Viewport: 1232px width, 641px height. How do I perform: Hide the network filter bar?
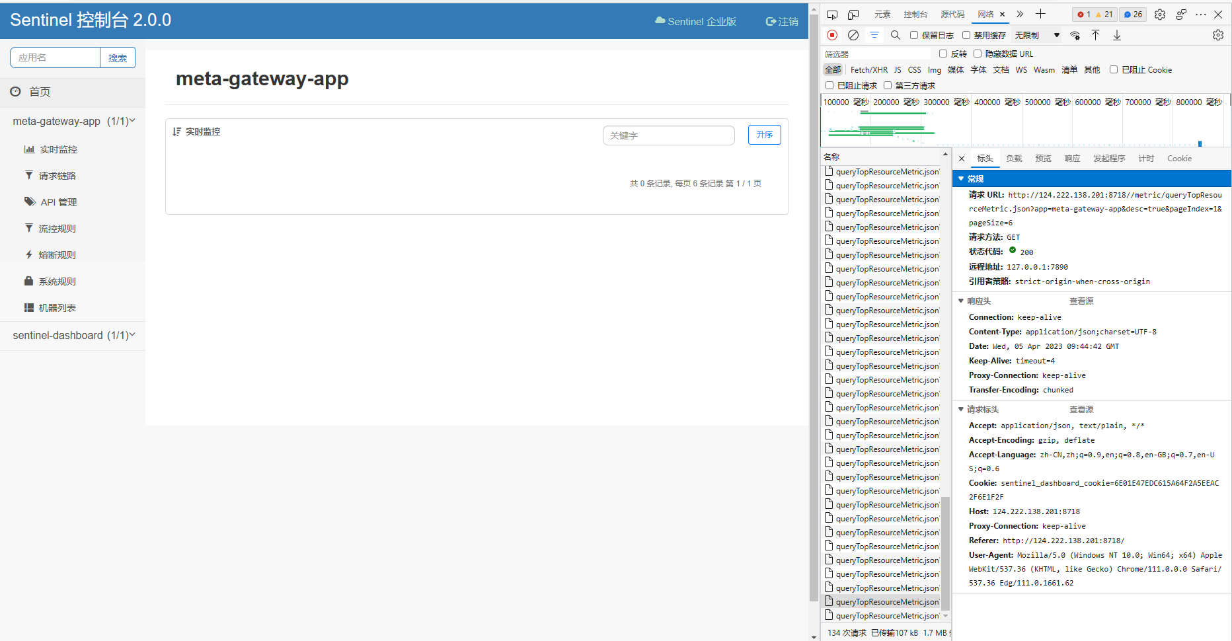pos(874,35)
